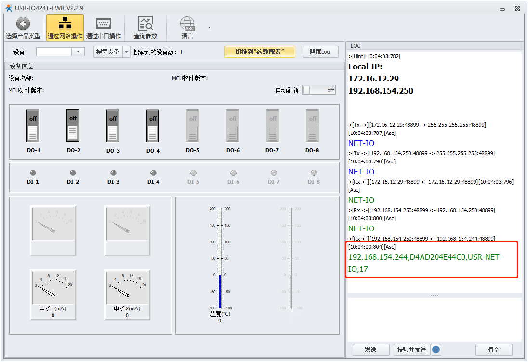528x362 pixels.
Task: Click the MCU软件版本 label
Action: coord(190,78)
